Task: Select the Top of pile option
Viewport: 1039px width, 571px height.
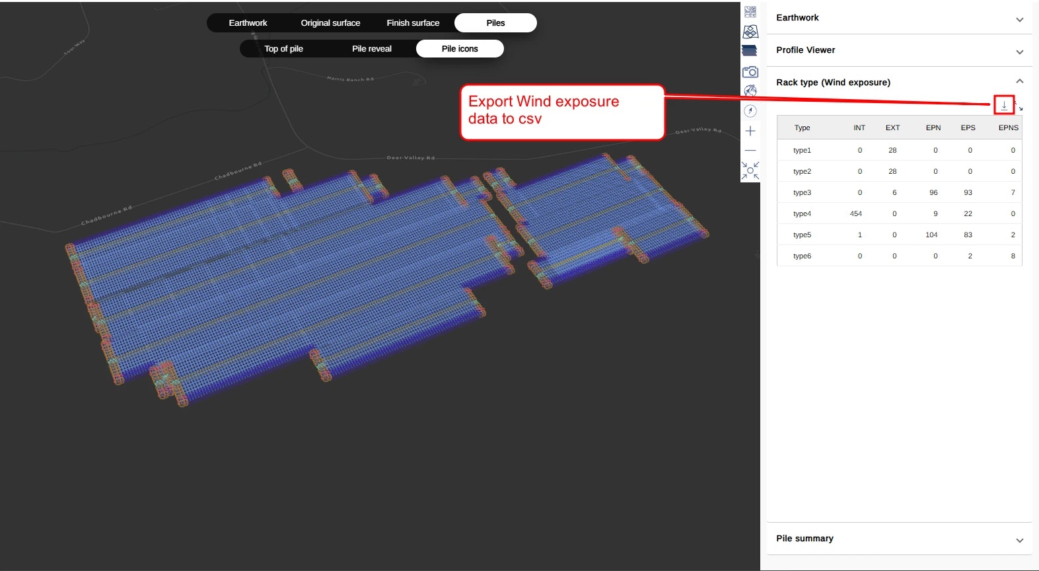Action: click(x=283, y=48)
